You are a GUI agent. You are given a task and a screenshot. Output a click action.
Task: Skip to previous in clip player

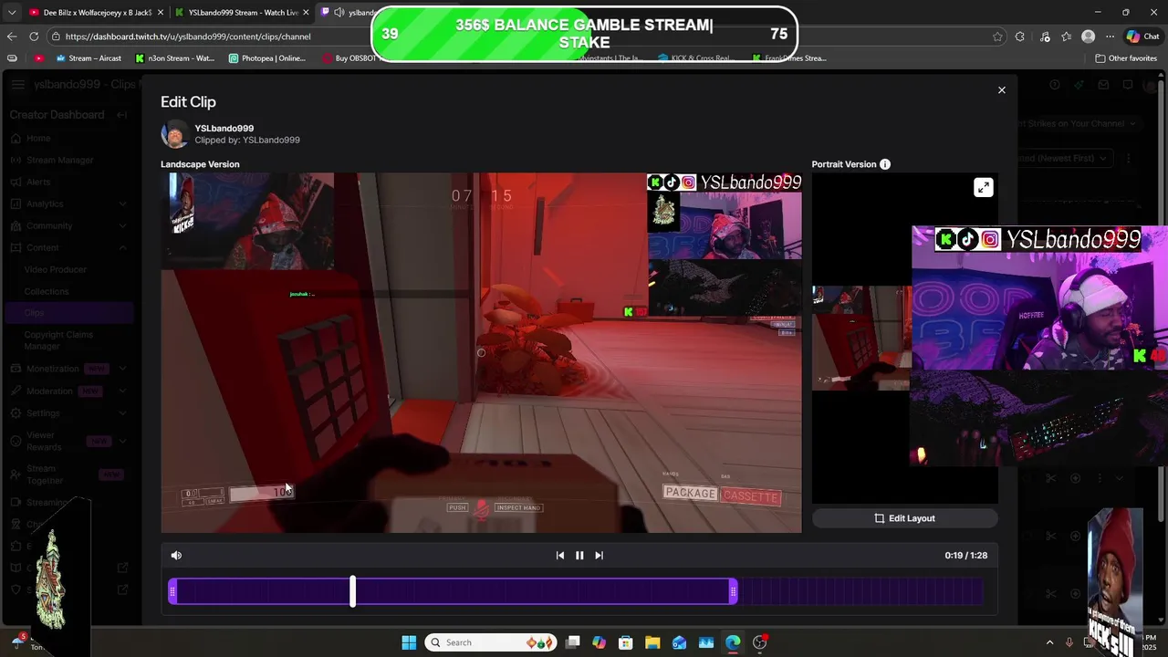click(560, 555)
